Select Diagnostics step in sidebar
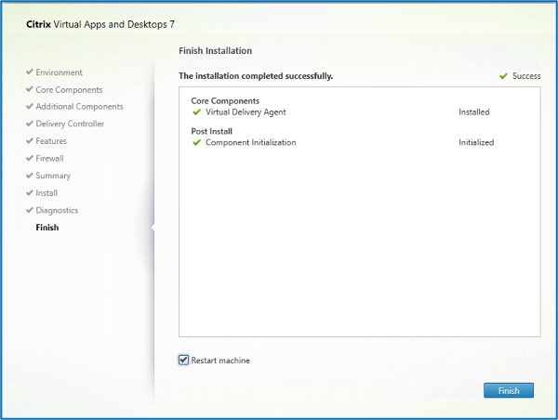 (57, 210)
